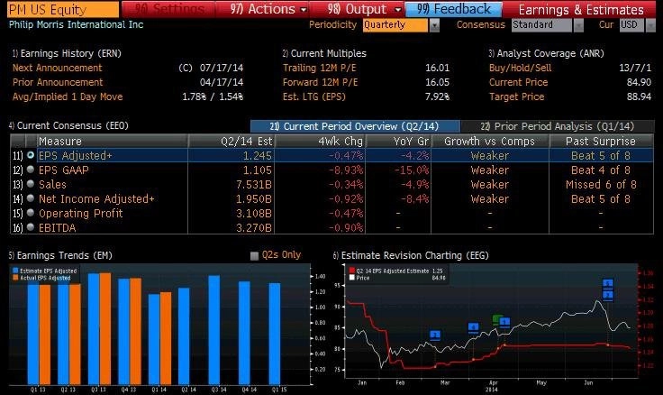Screen dimensions: 663x395
Task: Click the Est. LTG (EPS) value 7.92%
Action: pyautogui.click(x=437, y=96)
